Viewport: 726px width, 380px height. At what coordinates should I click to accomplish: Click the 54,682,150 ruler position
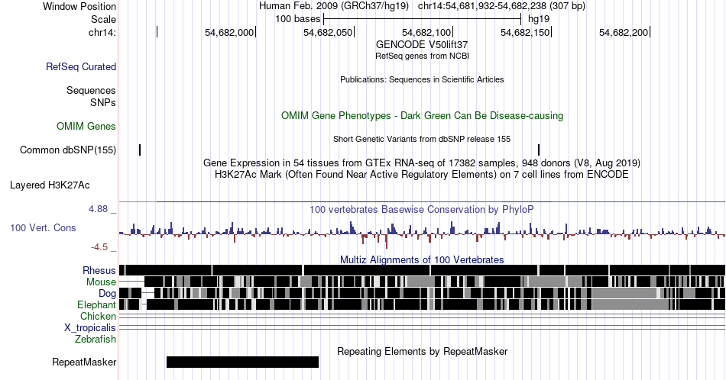(x=525, y=32)
